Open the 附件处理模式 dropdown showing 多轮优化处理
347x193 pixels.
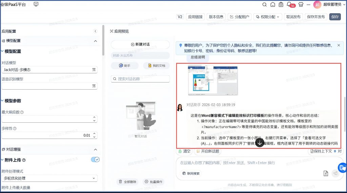(49, 178)
